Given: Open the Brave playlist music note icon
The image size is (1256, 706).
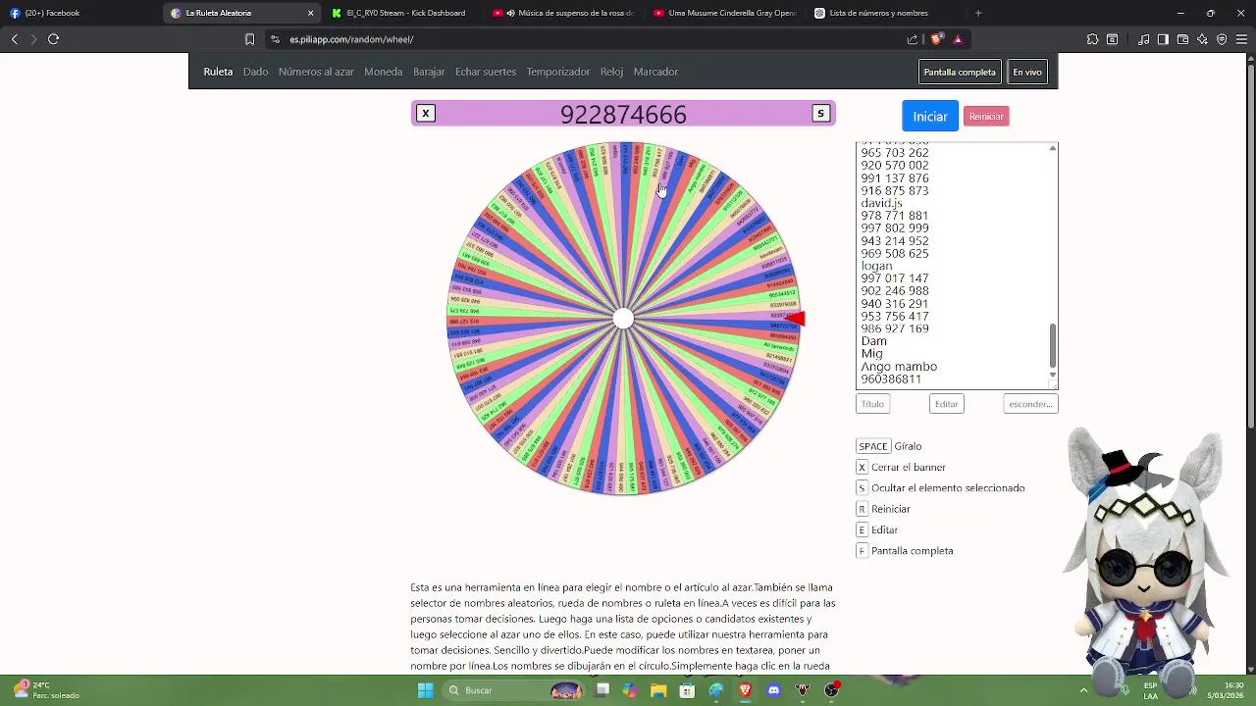Looking at the screenshot, I should coord(1143,39).
